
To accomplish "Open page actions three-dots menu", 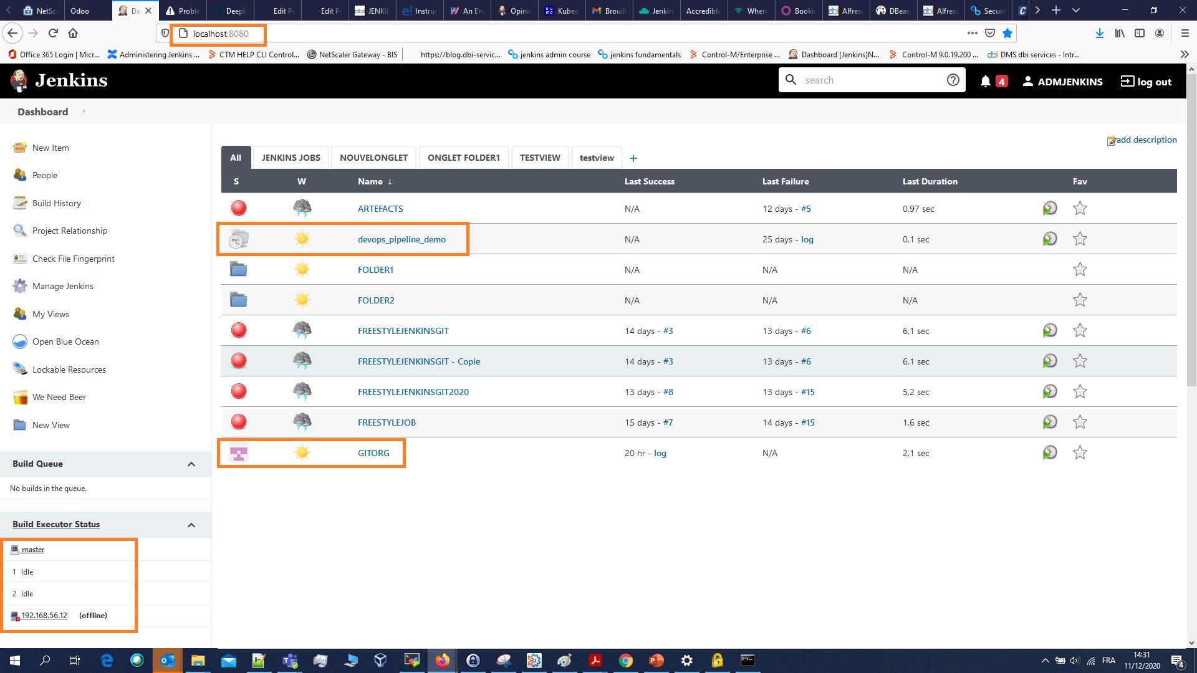I will [x=972, y=33].
